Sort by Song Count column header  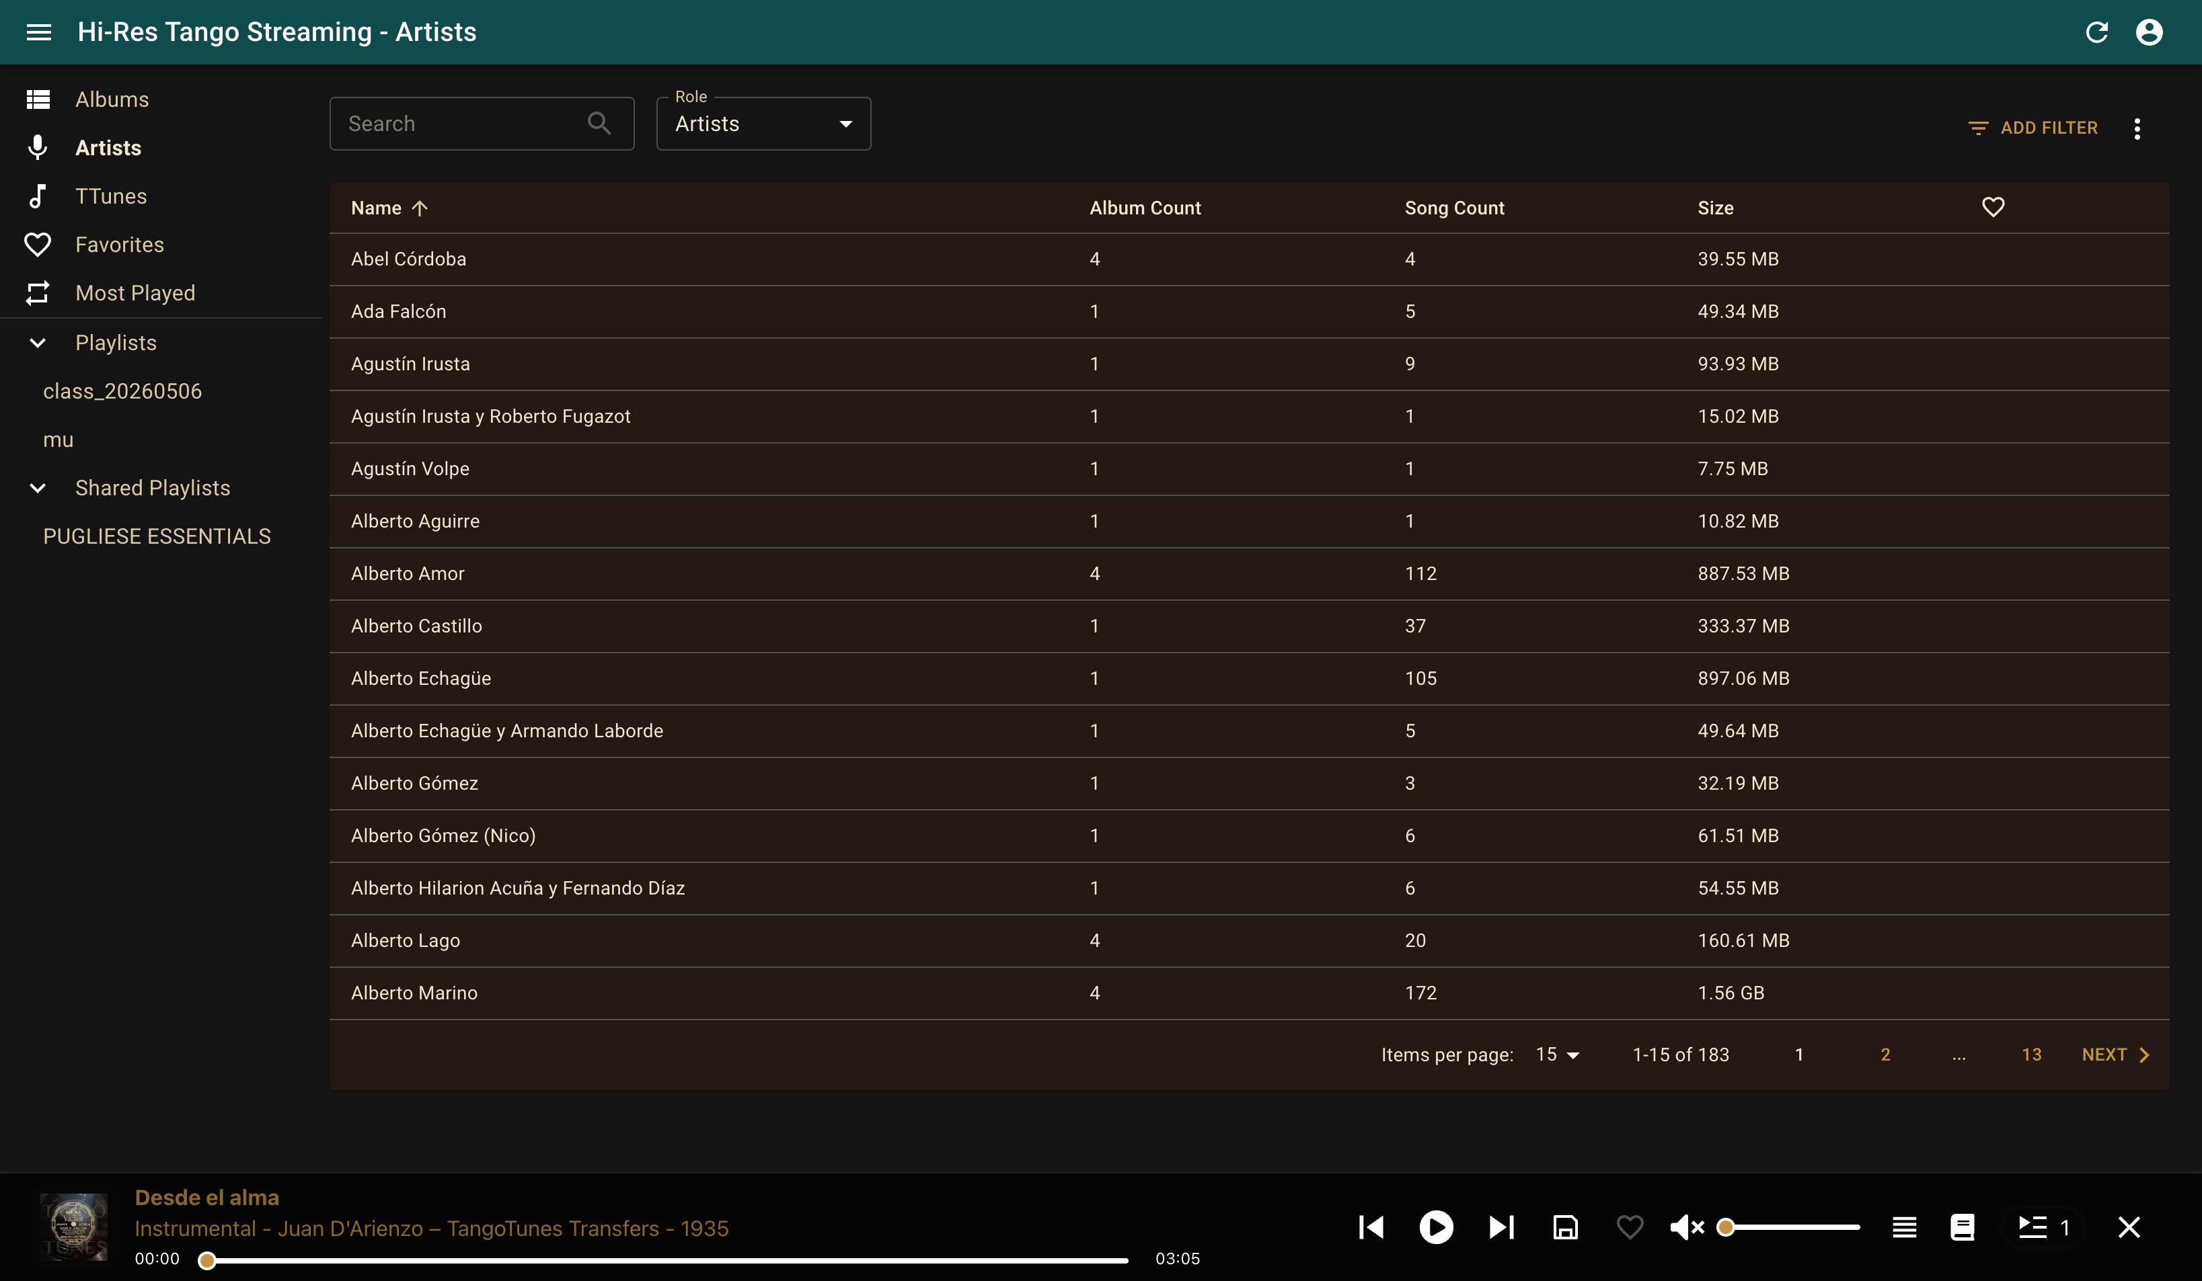coord(1454,208)
